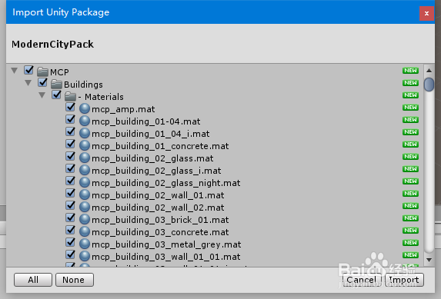
Task: Click sphere icon of mcp_building_02_glass.mat
Action: coord(85,158)
